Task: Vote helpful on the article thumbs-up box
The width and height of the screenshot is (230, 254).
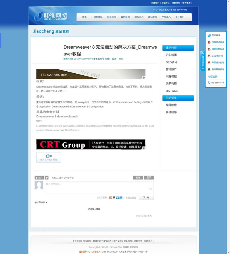Action: pyautogui.click(x=49, y=157)
